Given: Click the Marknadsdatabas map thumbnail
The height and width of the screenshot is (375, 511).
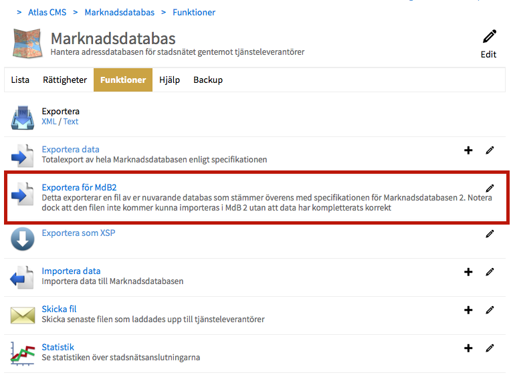Looking at the screenshot, I should click(27, 43).
